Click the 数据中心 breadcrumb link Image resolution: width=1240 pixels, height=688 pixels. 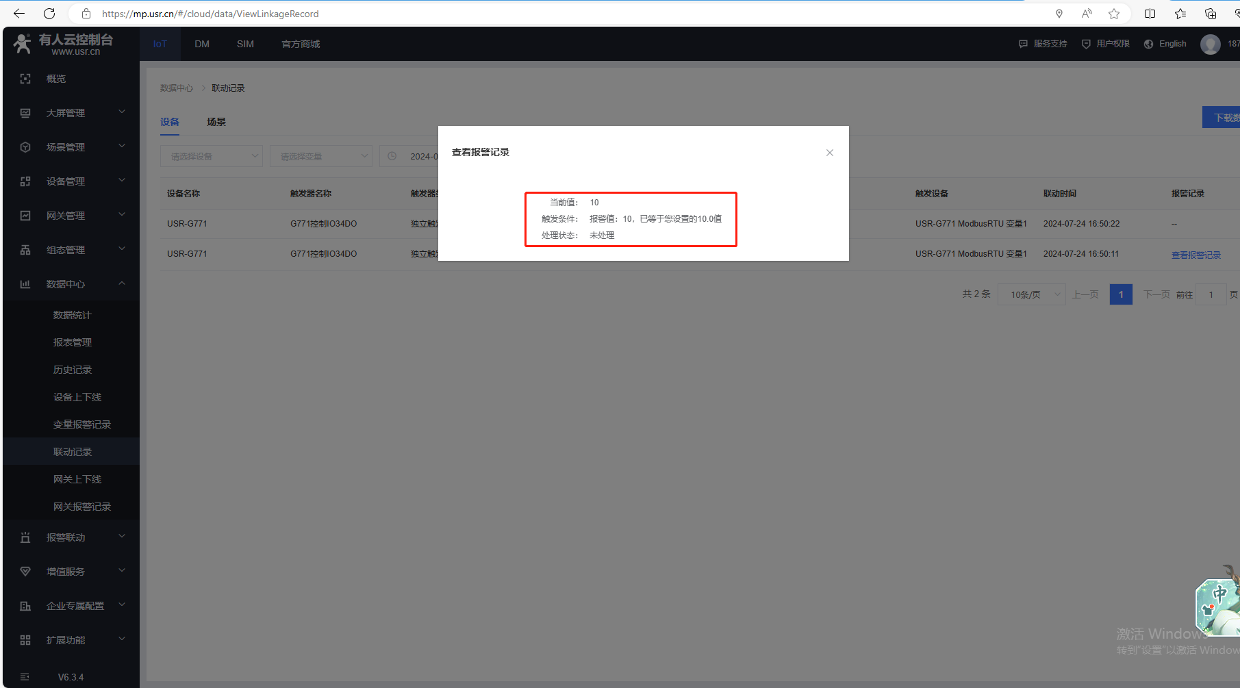[x=177, y=88]
